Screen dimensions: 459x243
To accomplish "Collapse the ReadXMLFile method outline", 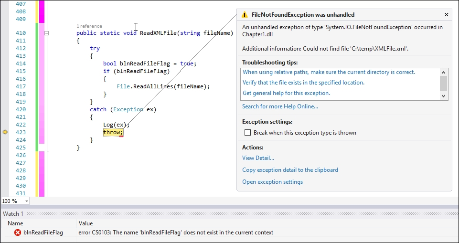I will point(46,33).
